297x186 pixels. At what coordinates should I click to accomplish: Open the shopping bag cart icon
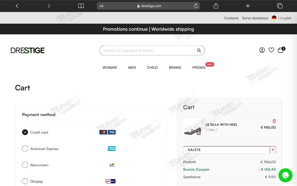click(x=281, y=50)
